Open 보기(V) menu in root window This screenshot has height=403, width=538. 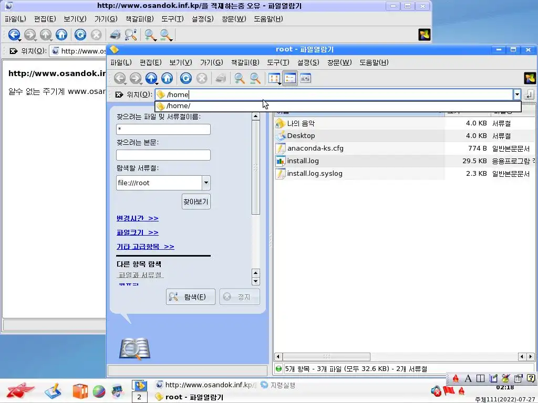pyautogui.click(x=181, y=62)
